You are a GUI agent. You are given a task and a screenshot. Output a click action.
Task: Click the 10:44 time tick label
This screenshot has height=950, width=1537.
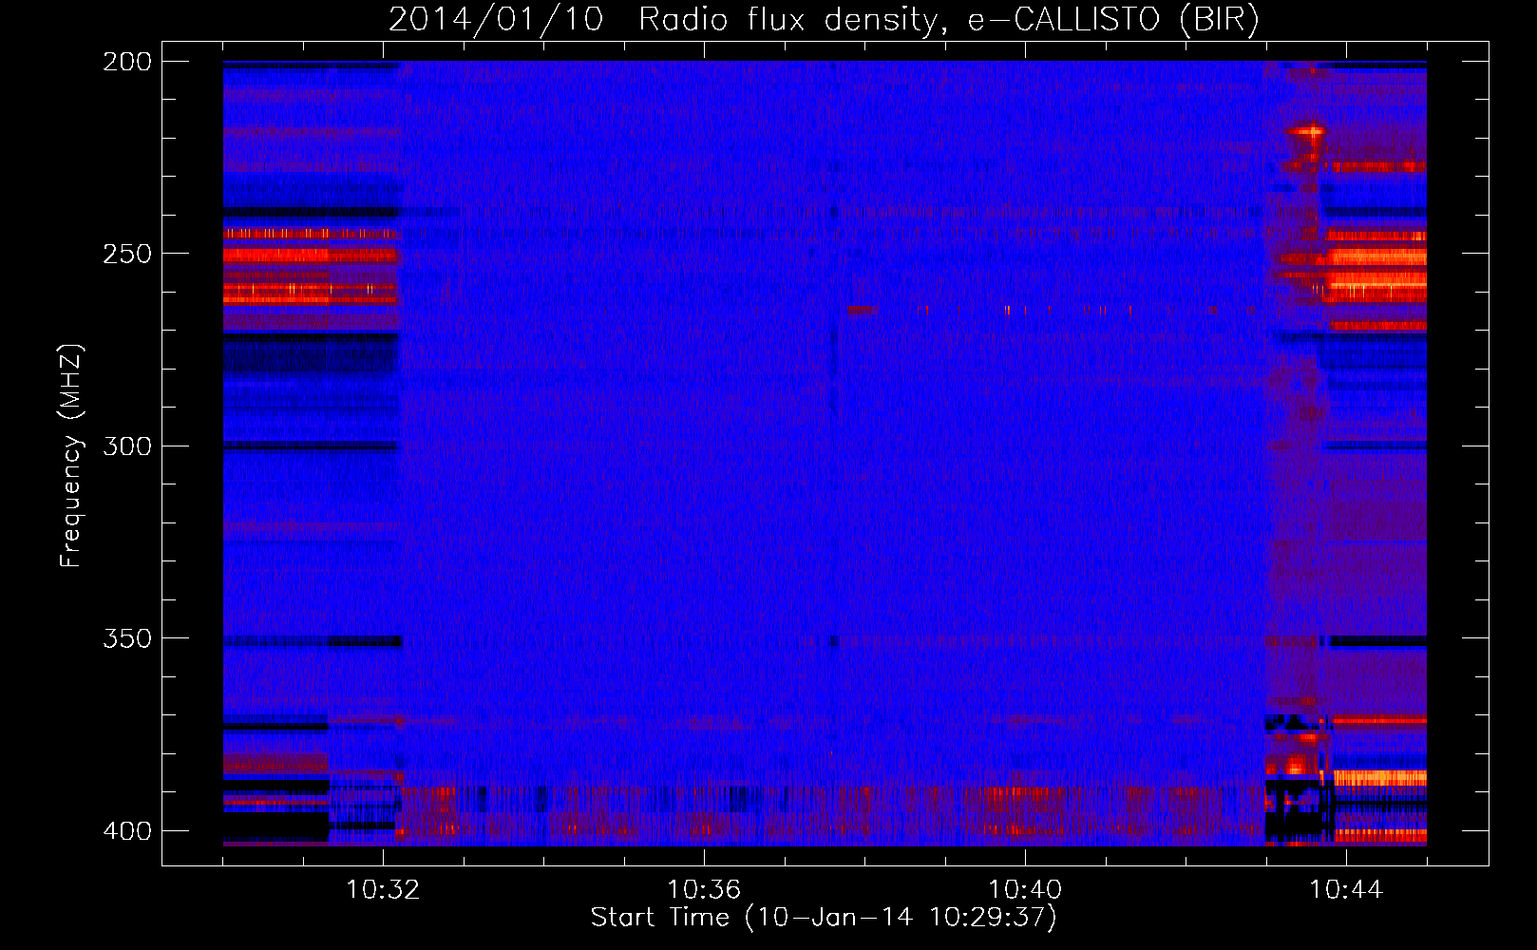pyautogui.click(x=1346, y=889)
